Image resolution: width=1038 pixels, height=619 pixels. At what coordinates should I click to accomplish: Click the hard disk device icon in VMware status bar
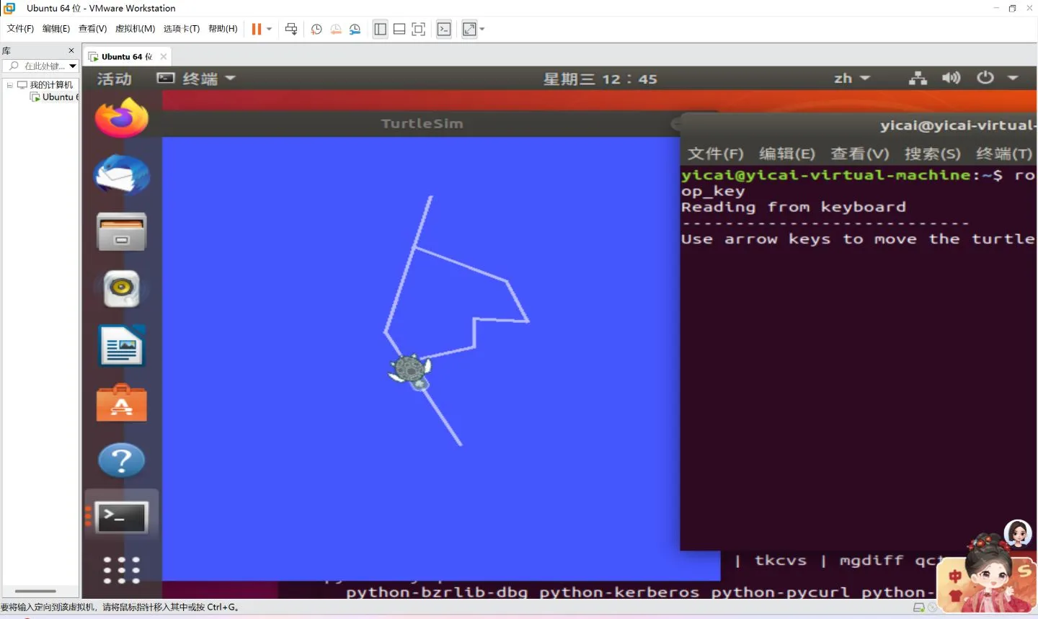pos(918,607)
